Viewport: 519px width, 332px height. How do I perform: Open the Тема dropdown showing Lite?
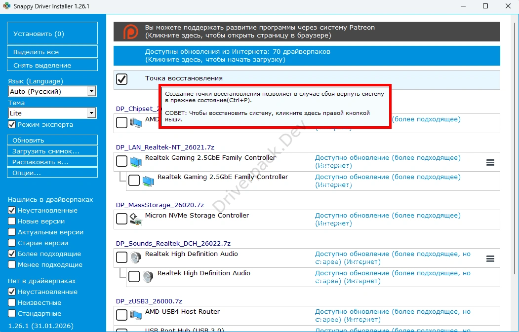(x=52, y=113)
